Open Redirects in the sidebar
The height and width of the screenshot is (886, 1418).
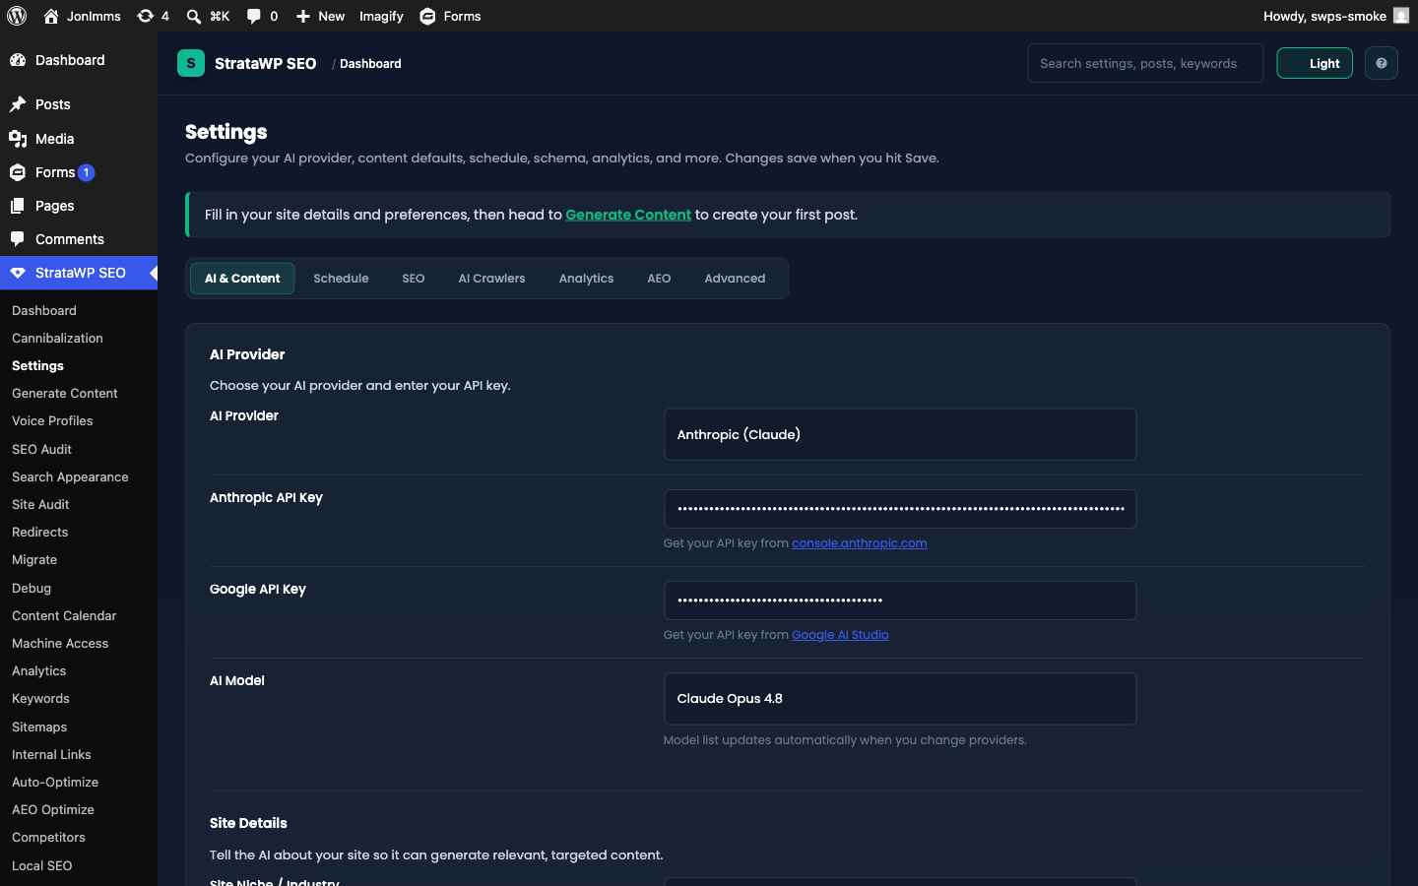pyautogui.click(x=39, y=532)
